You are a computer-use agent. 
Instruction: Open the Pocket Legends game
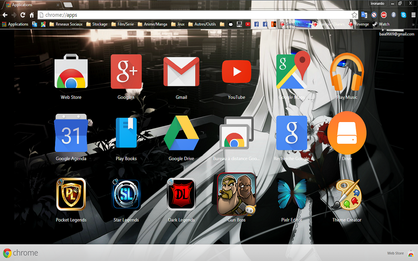(71, 194)
